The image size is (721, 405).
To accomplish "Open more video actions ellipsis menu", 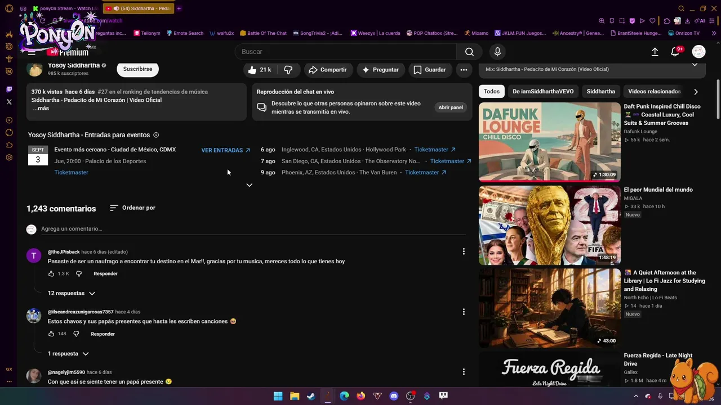I will click(x=464, y=70).
